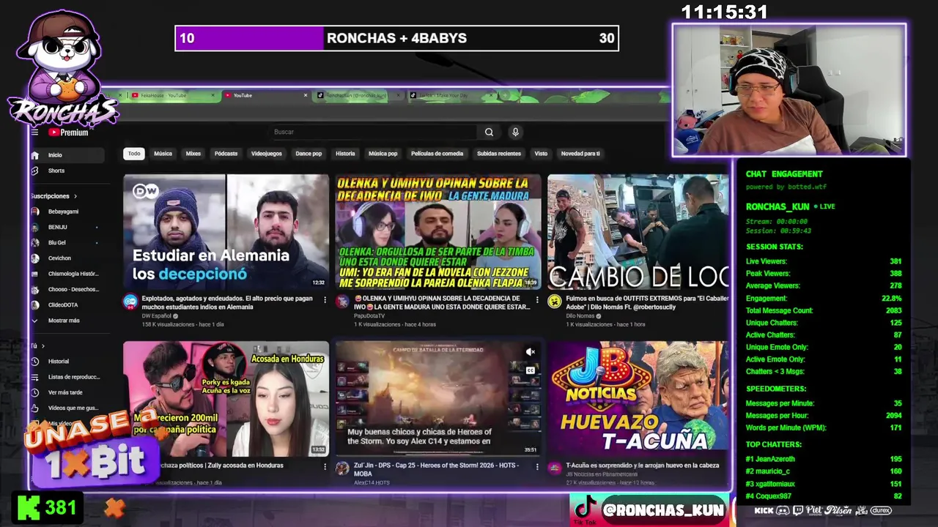938x527 pixels.
Task: Click the Dilo Nomás channel avatar
Action: point(555,302)
